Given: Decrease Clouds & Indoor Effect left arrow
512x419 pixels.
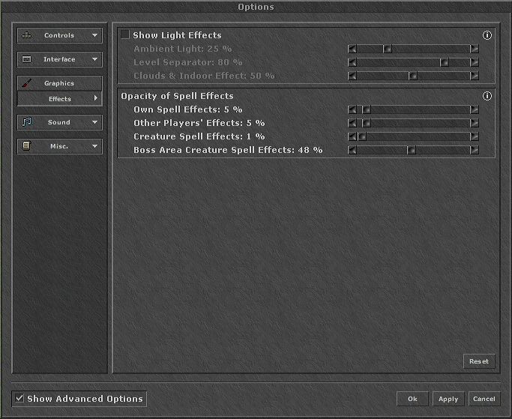Looking at the screenshot, I should [x=352, y=76].
